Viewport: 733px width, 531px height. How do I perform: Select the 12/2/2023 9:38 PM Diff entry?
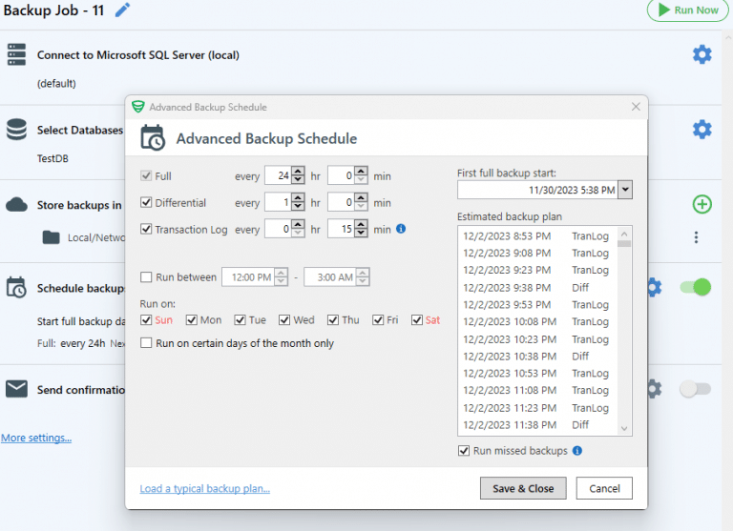coord(537,288)
